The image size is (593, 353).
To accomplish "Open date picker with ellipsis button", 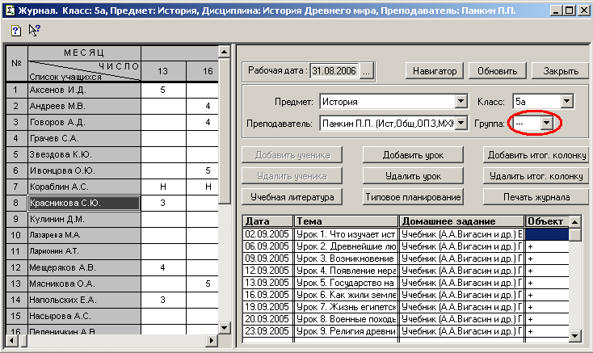I will [x=366, y=71].
